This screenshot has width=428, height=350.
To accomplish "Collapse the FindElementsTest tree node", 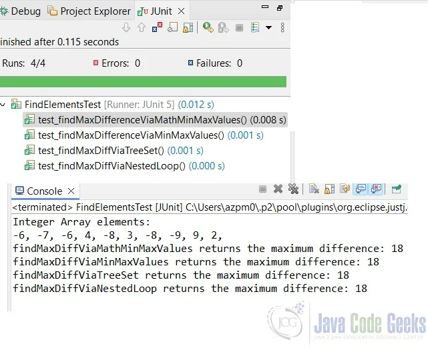I will [x=3, y=105].
